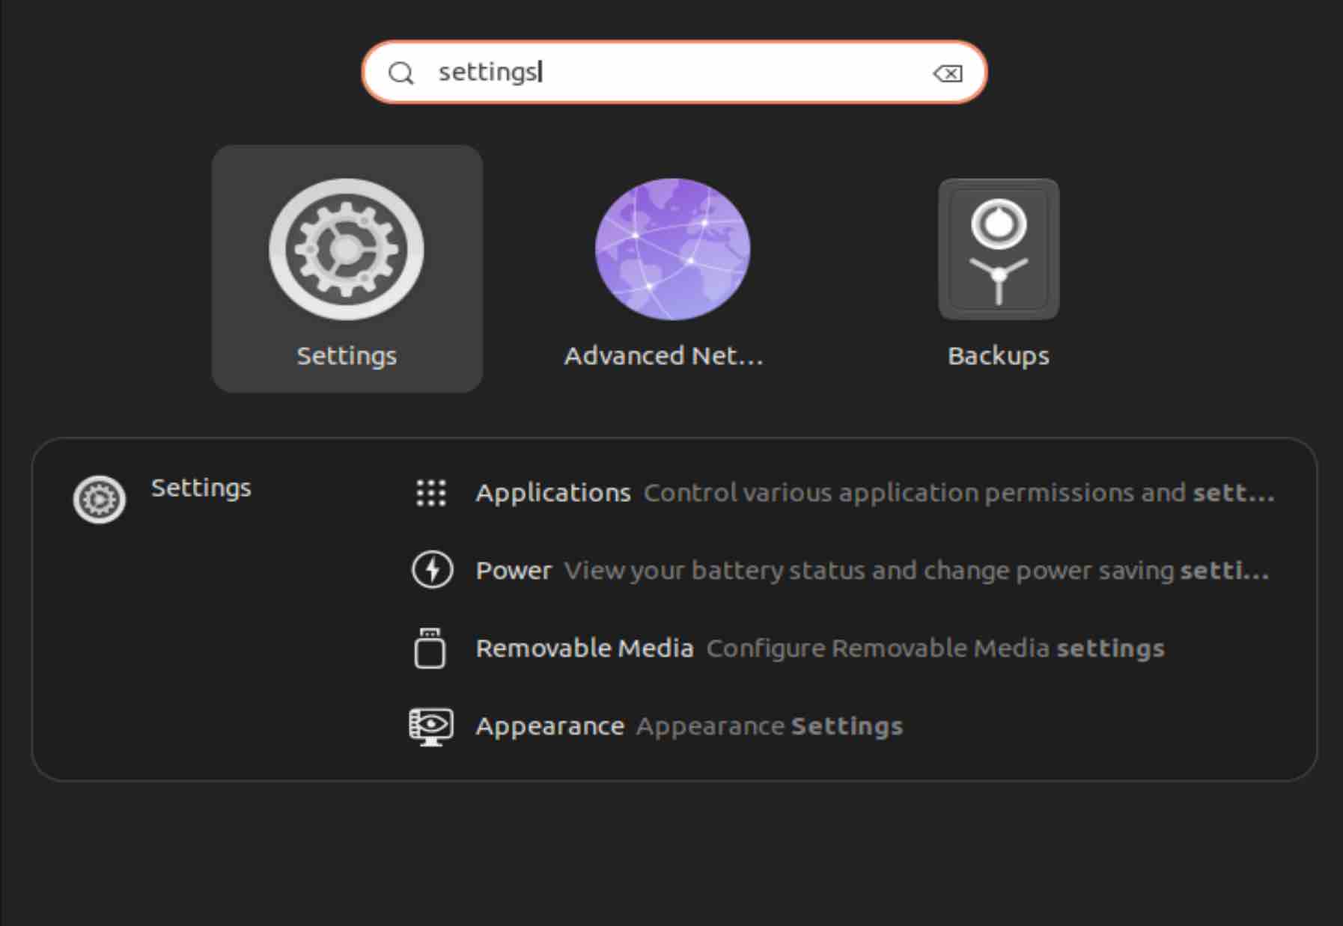
Task: Click the Backups label text
Action: [999, 355]
